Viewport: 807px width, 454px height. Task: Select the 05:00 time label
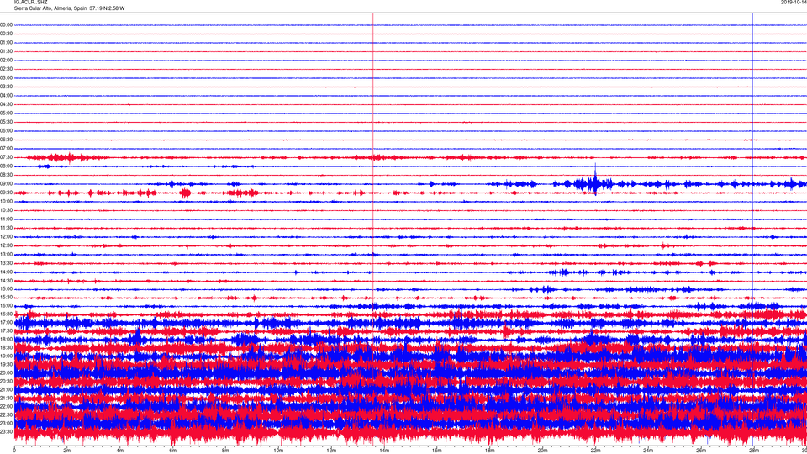[x=6, y=113]
